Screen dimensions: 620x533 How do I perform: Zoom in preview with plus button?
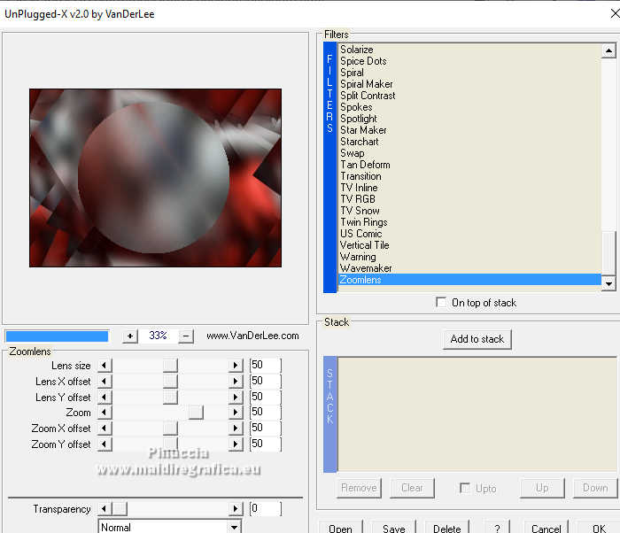pos(130,336)
